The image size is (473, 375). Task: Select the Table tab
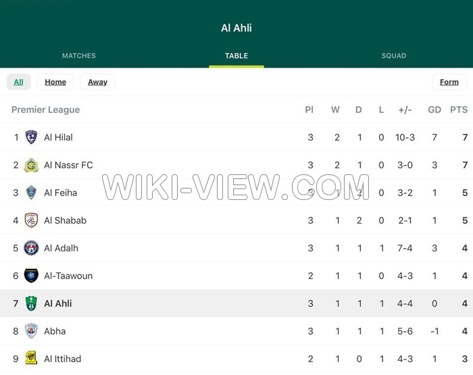coord(236,56)
